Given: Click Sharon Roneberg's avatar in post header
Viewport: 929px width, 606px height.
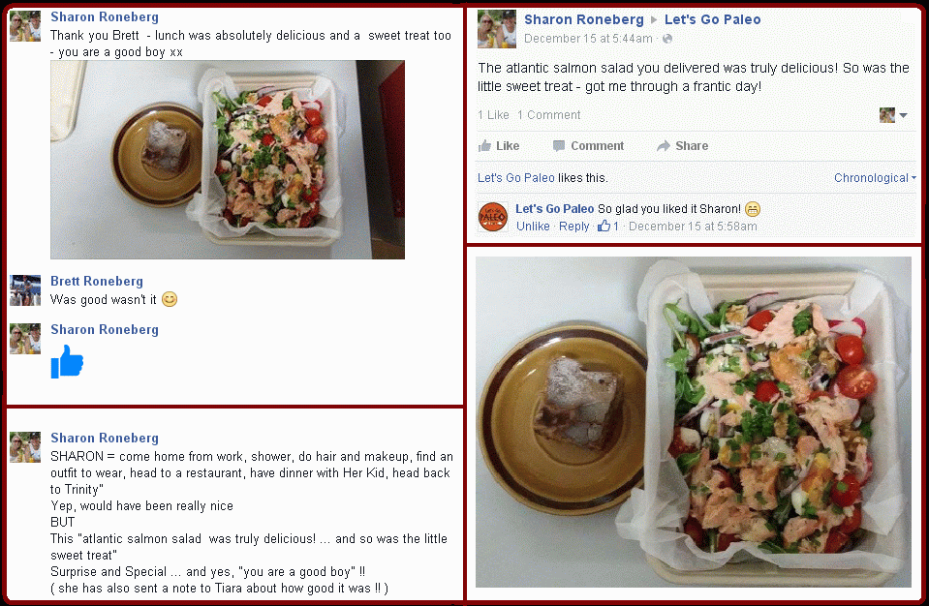Looking at the screenshot, I should 497,29.
